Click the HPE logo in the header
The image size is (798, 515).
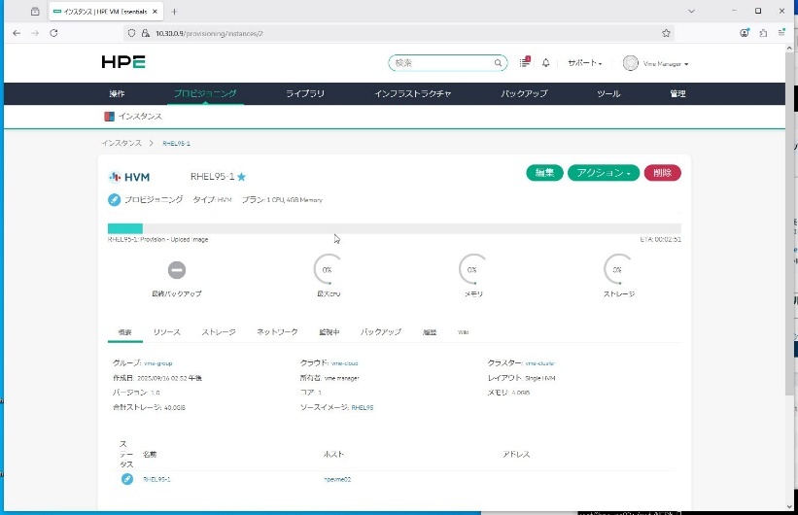[123, 62]
